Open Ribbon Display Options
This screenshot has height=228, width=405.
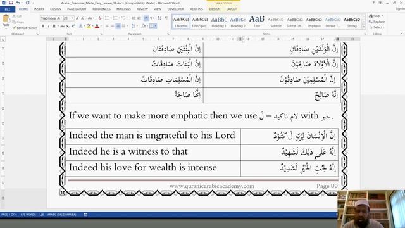coord(380,3)
